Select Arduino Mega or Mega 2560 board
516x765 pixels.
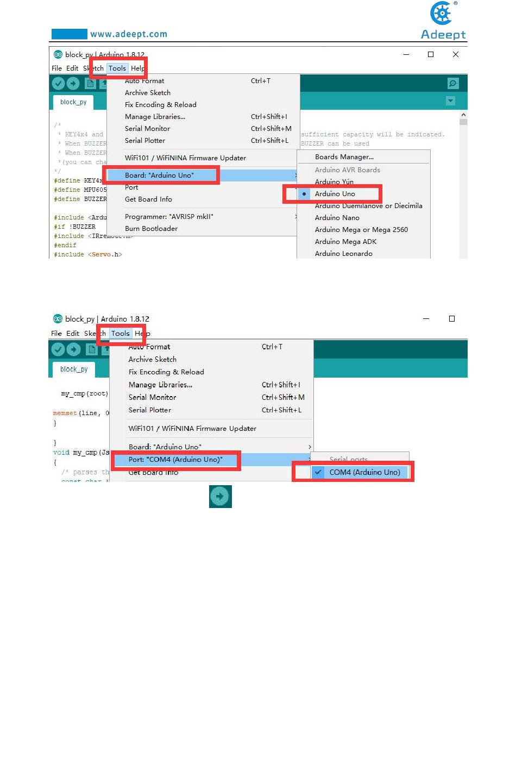[363, 230]
